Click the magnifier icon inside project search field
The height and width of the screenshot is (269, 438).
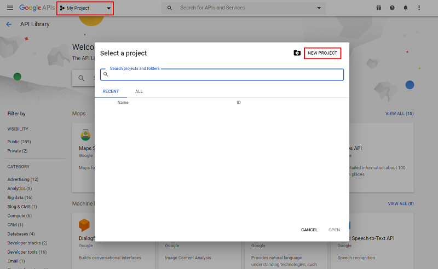pos(106,74)
